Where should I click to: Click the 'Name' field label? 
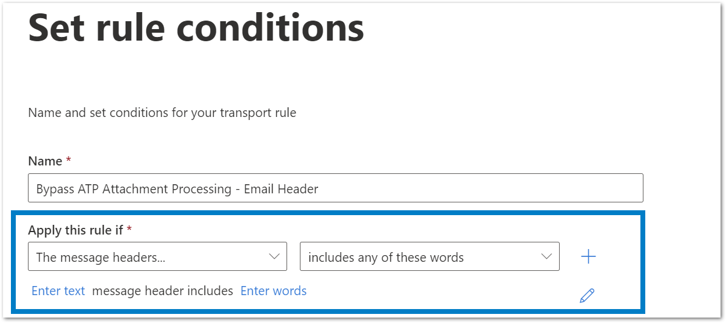pyautogui.click(x=45, y=161)
